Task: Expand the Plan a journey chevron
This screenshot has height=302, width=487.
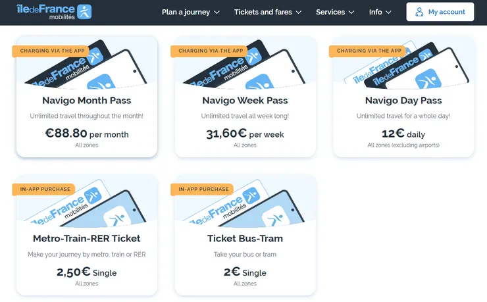Action: pyautogui.click(x=217, y=13)
